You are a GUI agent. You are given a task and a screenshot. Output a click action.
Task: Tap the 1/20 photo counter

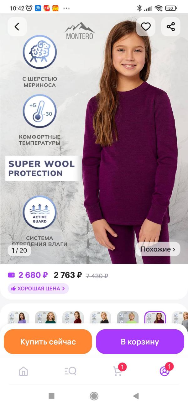19,250
